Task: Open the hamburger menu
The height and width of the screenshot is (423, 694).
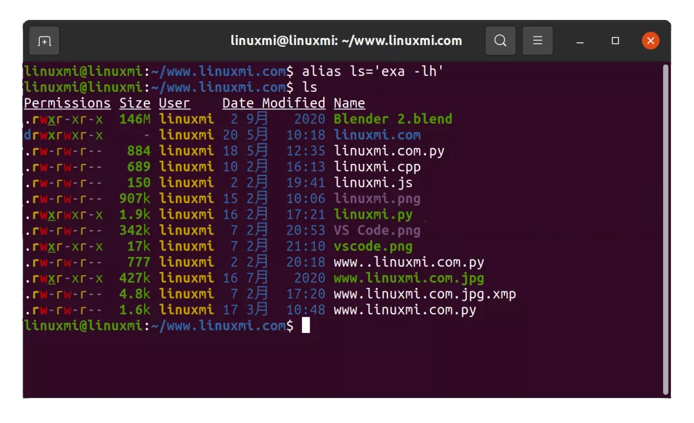Action: pos(537,40)
